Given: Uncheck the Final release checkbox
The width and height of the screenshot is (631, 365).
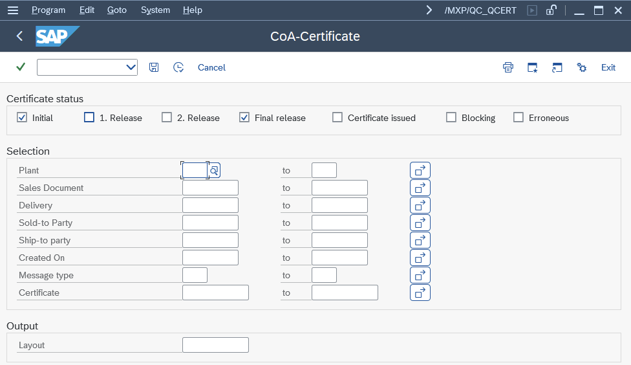Looking at the screenshot, I should 244,117.
